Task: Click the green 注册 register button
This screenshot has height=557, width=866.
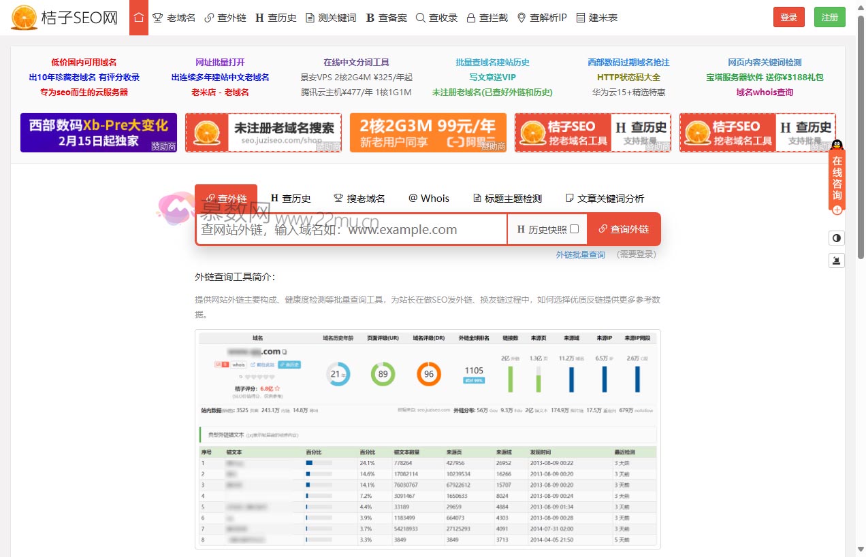Action: (x=829, y=17)
